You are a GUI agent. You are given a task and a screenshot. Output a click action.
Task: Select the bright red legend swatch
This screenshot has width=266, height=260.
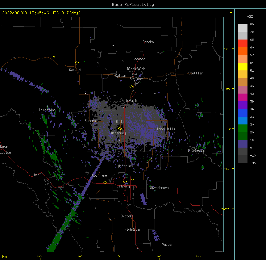tap(243, 44)
